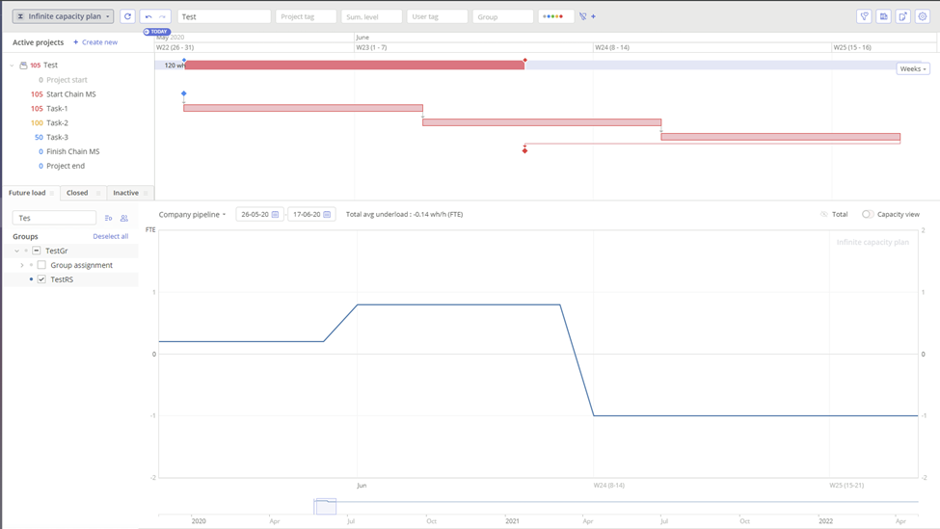The height and width of the screenshot is (529, 940).
Task: Switch to the Closed tab
Action: tap(77, 193)
